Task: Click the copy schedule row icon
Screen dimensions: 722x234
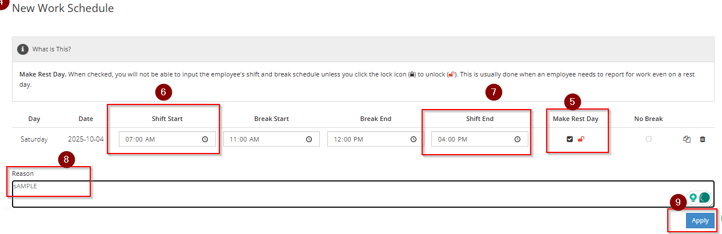Action: (687, 139)
